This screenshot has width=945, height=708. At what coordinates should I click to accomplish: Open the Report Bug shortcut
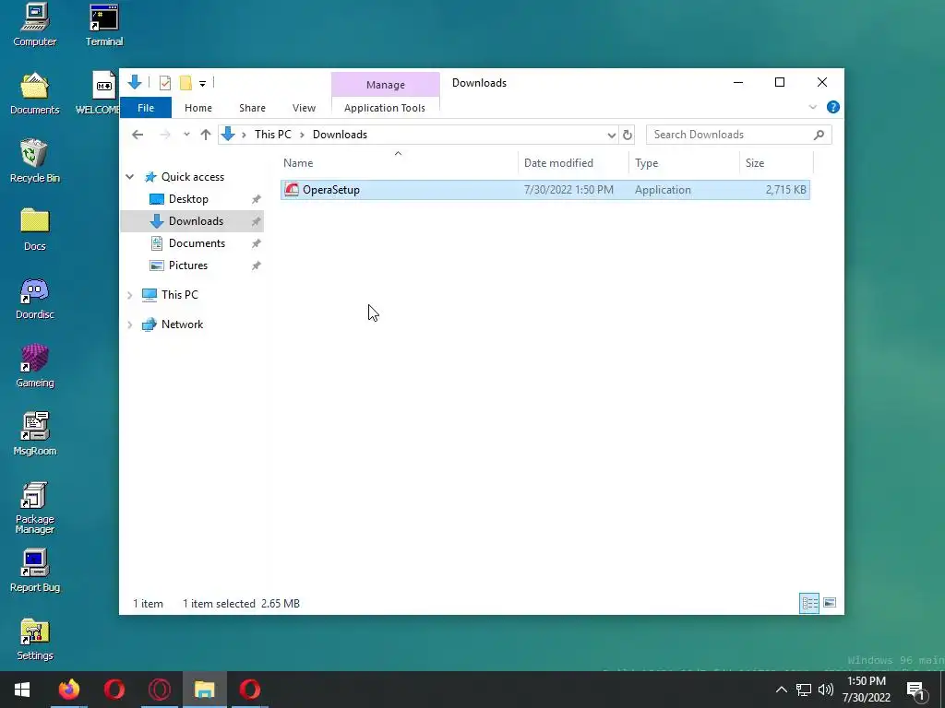[35, 571]
